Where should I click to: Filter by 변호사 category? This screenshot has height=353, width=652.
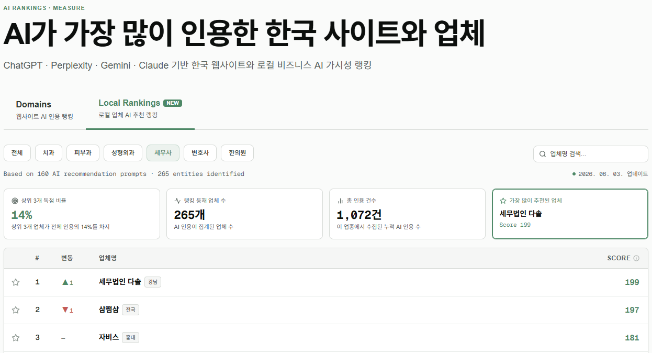point(200,153)
